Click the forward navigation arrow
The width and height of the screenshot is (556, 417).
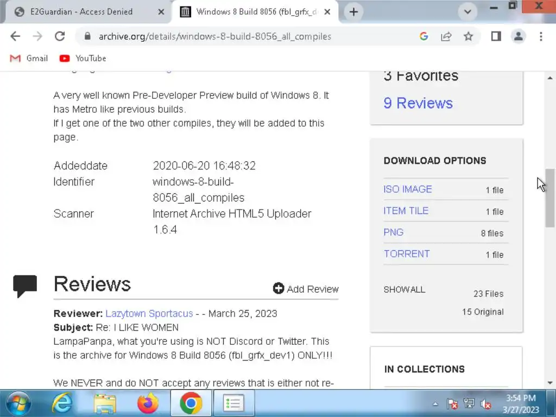click(37, 36)
